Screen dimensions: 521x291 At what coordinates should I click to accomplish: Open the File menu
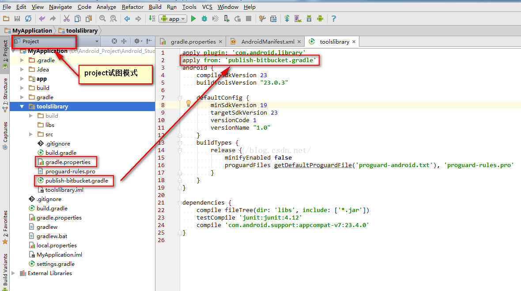coord(7,7)
